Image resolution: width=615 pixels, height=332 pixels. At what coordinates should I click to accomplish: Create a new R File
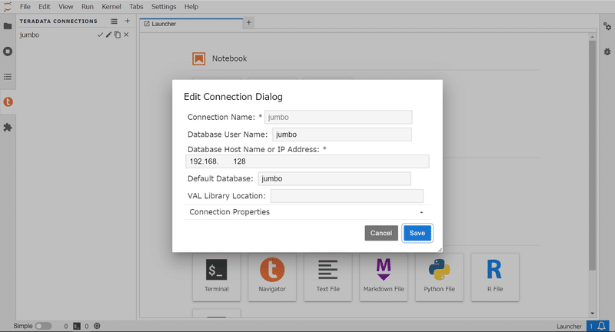pos(495,277)
